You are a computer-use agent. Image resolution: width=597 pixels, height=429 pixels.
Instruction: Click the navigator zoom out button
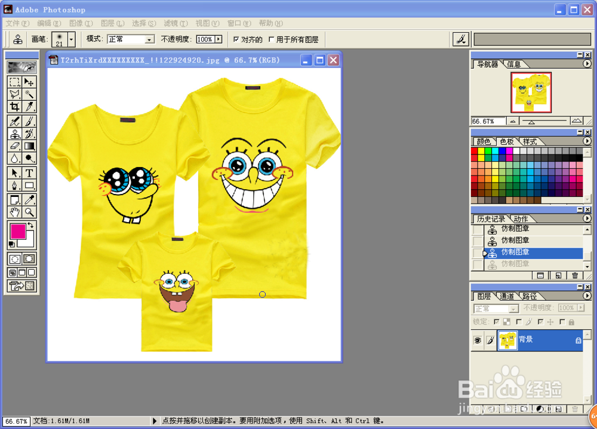click(513, 122)
